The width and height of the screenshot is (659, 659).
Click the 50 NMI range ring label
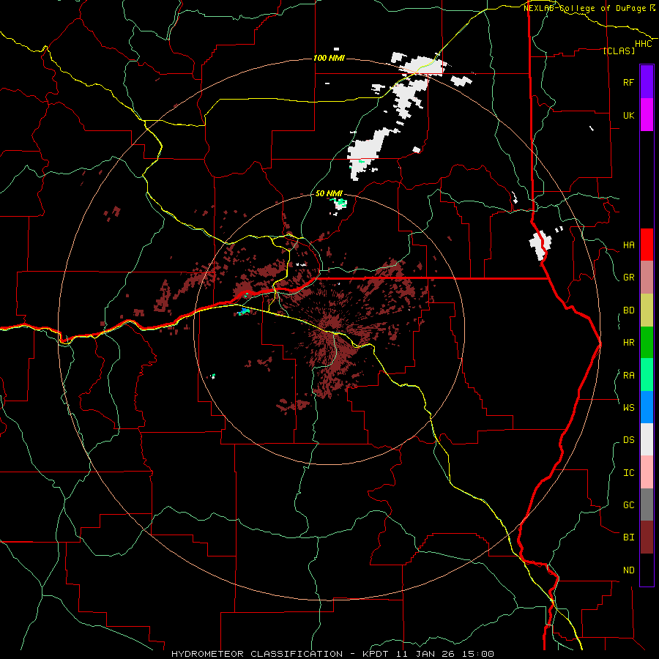point(329,193)
